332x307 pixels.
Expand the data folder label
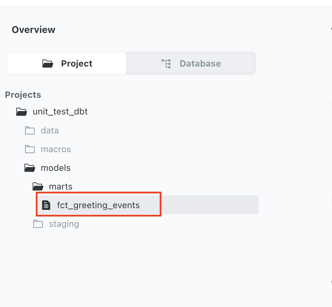coord(50,130)
